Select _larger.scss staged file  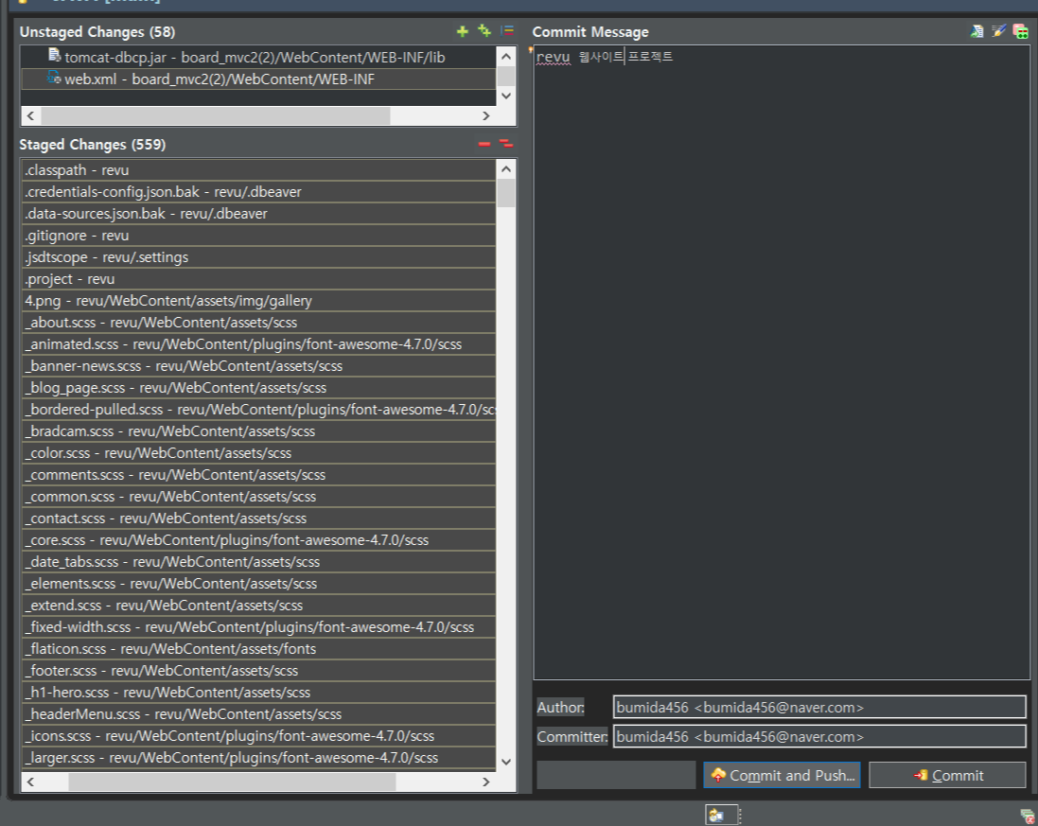(259, 758)
